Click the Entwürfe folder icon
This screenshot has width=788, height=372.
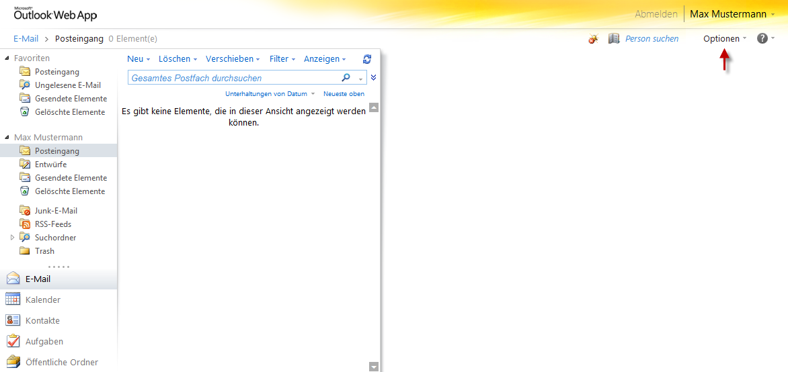point(25,164)
